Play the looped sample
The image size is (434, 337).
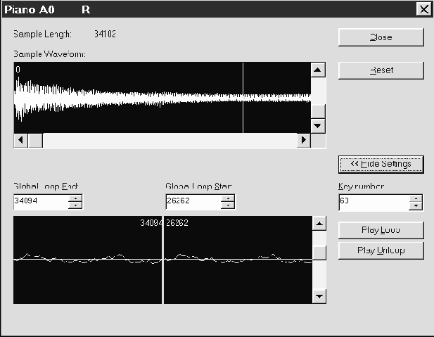[381, 230]
